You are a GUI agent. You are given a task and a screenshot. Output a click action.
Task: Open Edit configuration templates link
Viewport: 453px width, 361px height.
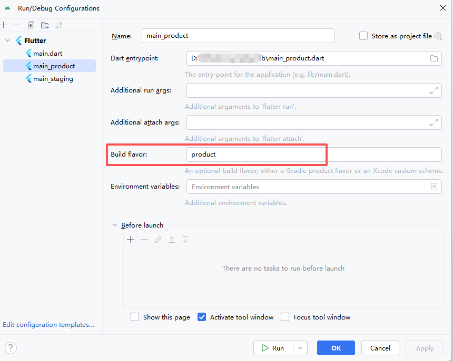click(x=48, y=325)
